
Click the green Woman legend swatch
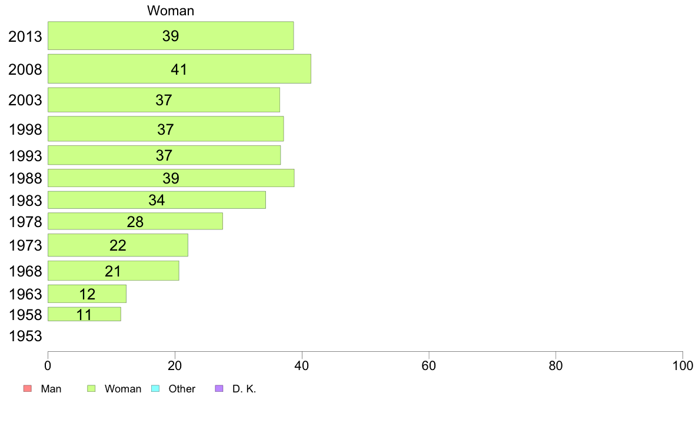point(91,388)
